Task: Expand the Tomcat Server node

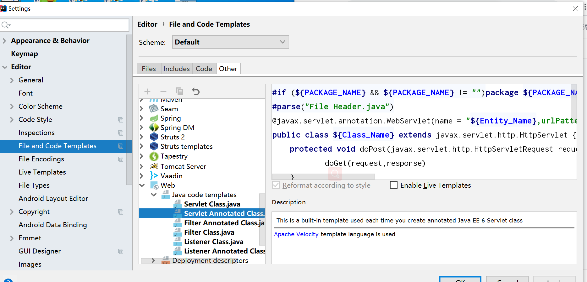Action: (x=141, y=166)
